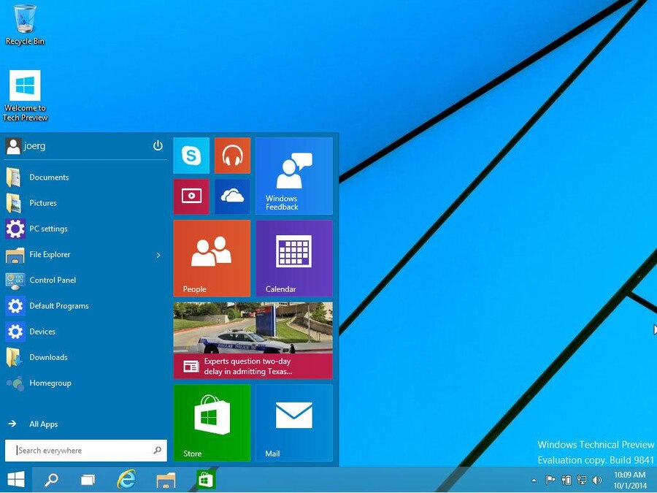This screenshot has width=657, height=493.
Task: Open the People tile
Action: coord(211,257)
